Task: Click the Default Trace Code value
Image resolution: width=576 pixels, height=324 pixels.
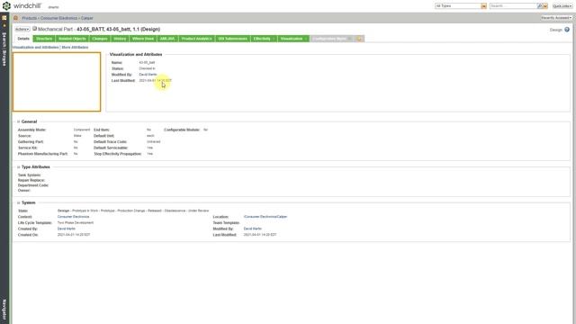Action: click(153, 142)
